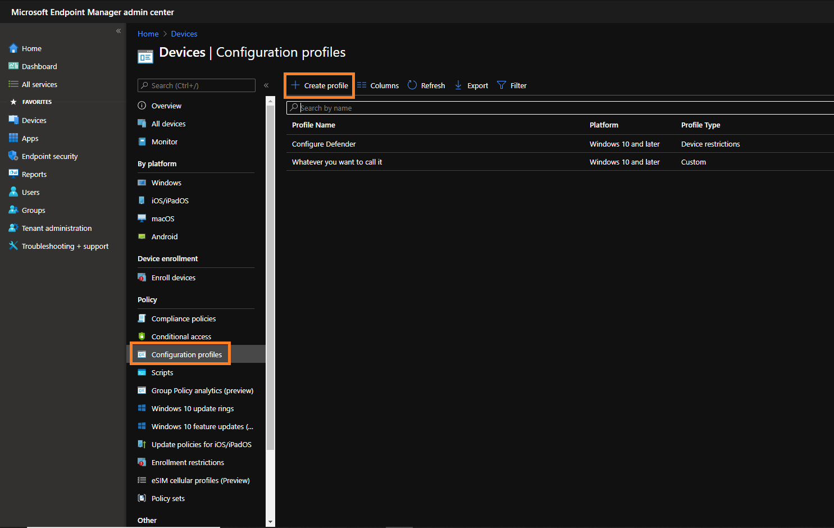Export the profiles list
The height and width of the screenshot is (528, 834).
click(471, 85)
